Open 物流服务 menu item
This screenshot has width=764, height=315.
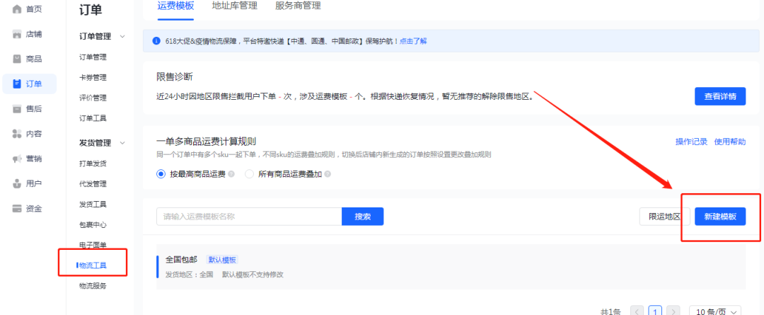(x=93, y=286)
